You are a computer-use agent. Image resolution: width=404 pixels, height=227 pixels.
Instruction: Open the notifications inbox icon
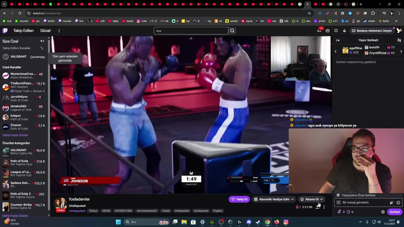[328, 31]
